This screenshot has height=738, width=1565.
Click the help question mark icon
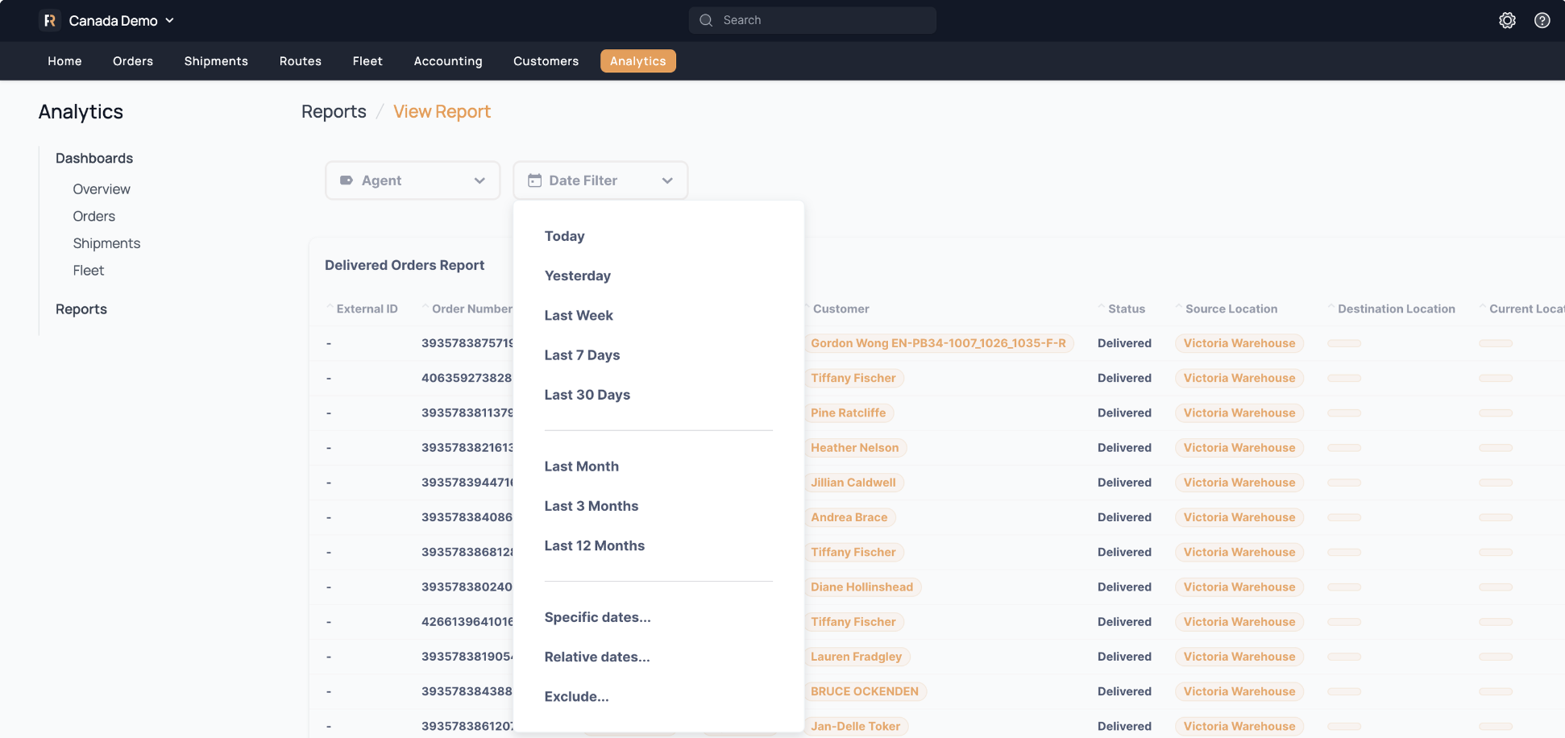click(x=1542, y=20)
